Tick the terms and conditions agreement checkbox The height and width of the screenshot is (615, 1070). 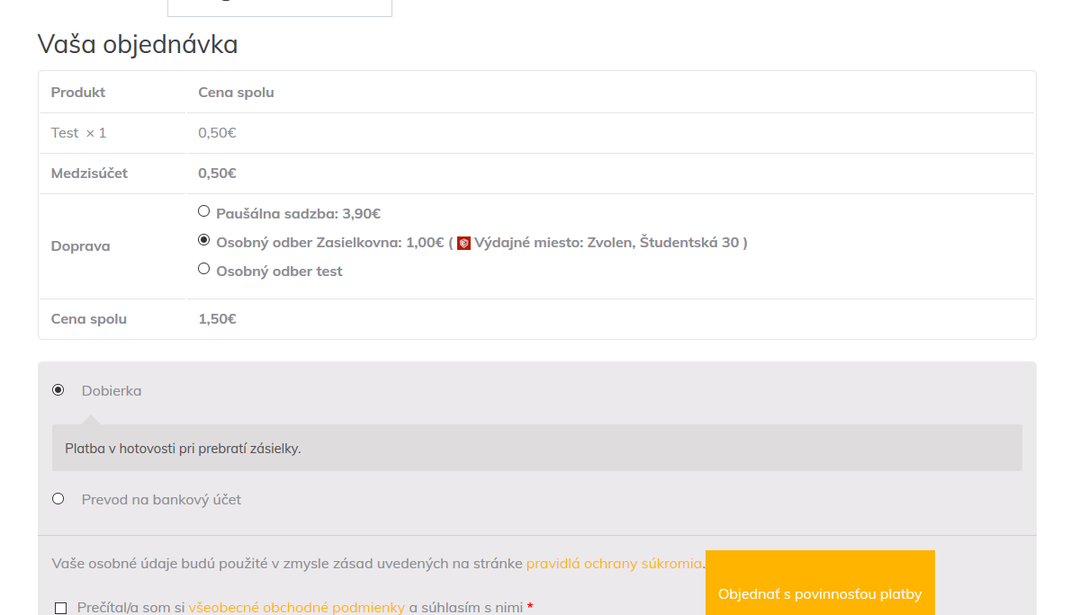coord(60,608)
